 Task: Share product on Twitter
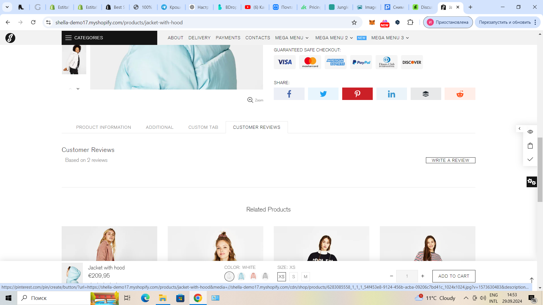(x=323, y=94)
